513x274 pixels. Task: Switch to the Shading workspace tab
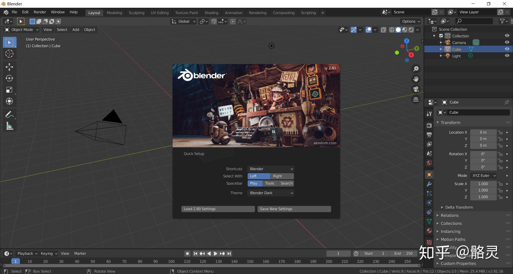211,13
